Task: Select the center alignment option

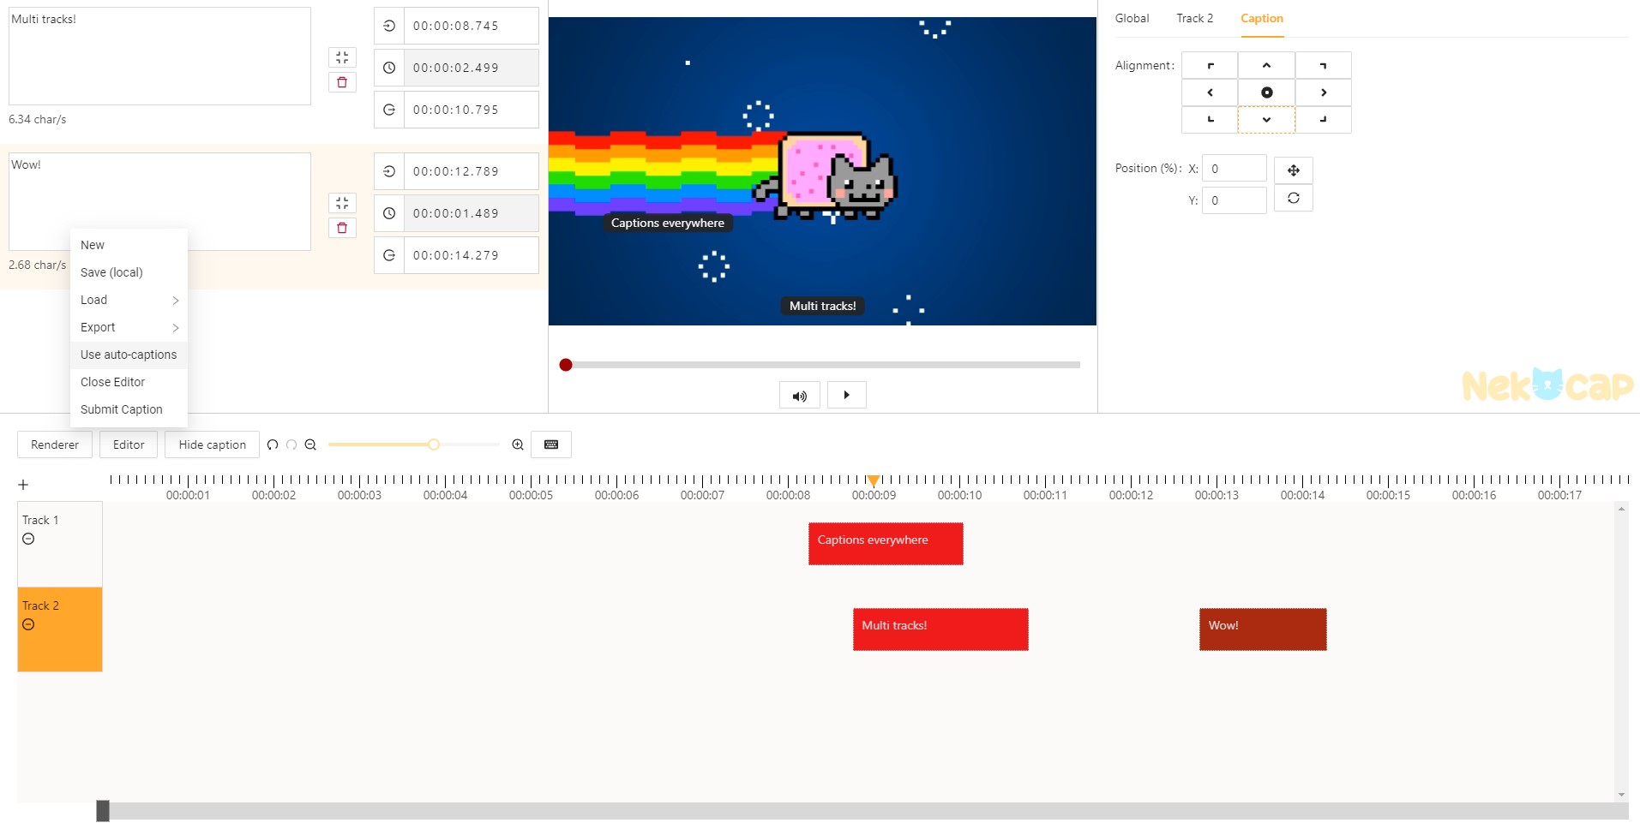Action: [1266, 92]
